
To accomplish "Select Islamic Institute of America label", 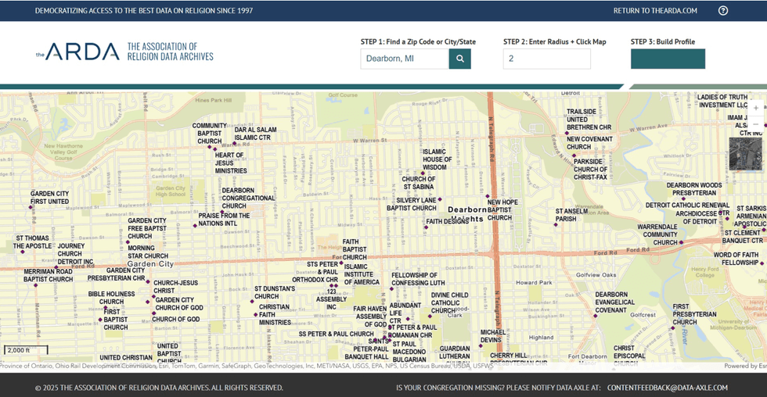I will (x=362, y=274).
